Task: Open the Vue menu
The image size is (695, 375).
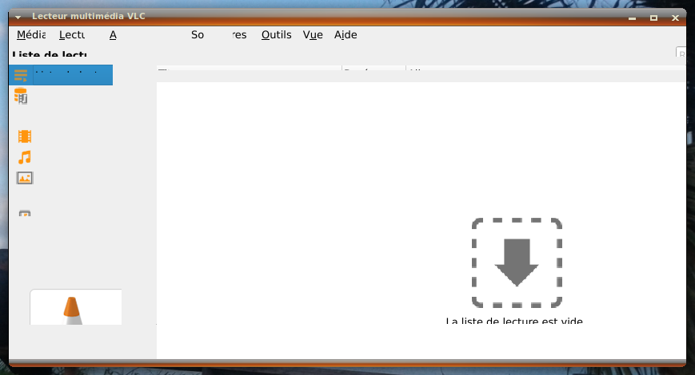Action: point(313,35)
